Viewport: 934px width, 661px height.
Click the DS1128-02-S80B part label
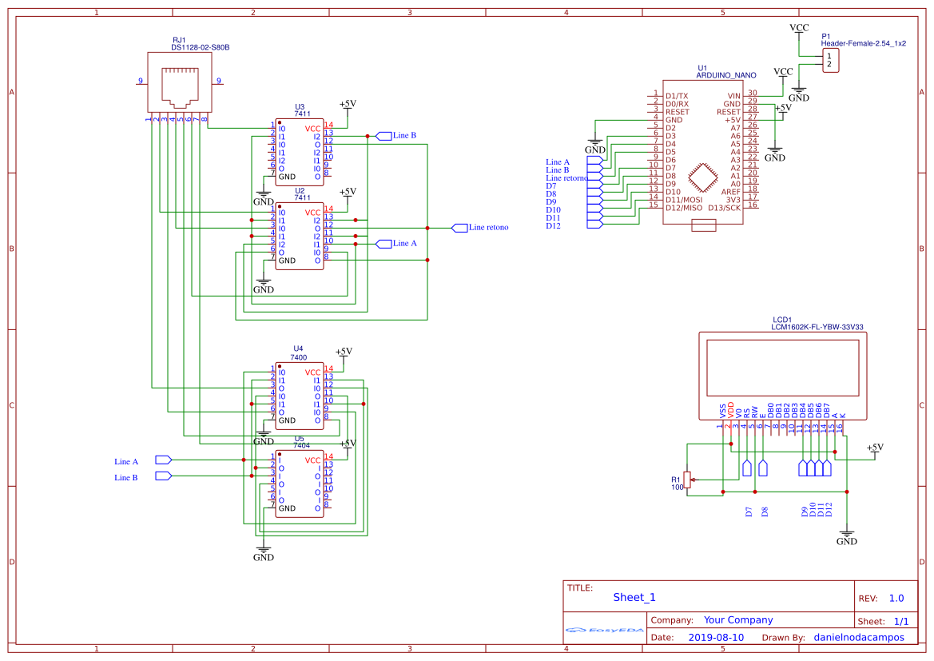pyautogui.click(x=200, y=47)
